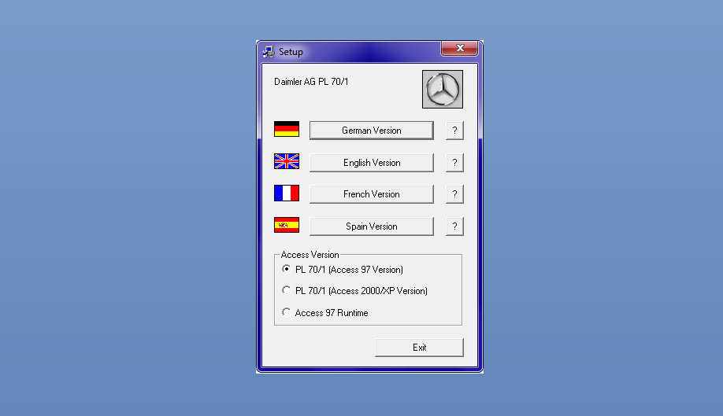Open help for French Version

pos(454,194)
